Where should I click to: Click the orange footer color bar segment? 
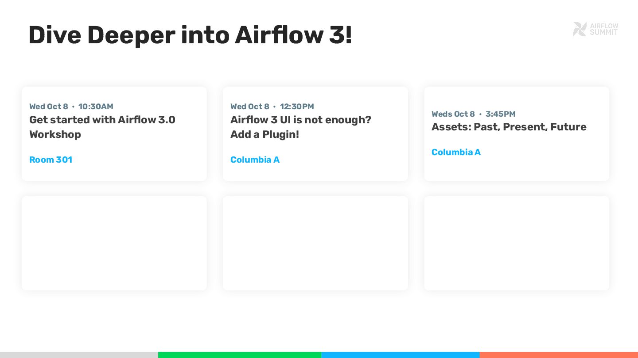[x=559, y=355]
